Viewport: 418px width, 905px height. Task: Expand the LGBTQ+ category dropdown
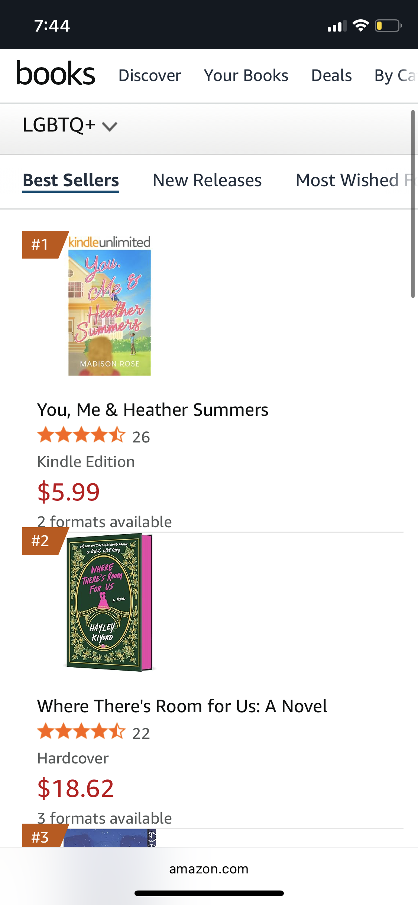70,125
